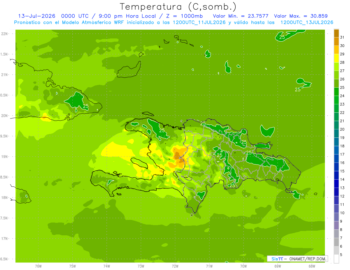
Task: Select the "13-Jul-2026" date text
Action: (37, 16)
